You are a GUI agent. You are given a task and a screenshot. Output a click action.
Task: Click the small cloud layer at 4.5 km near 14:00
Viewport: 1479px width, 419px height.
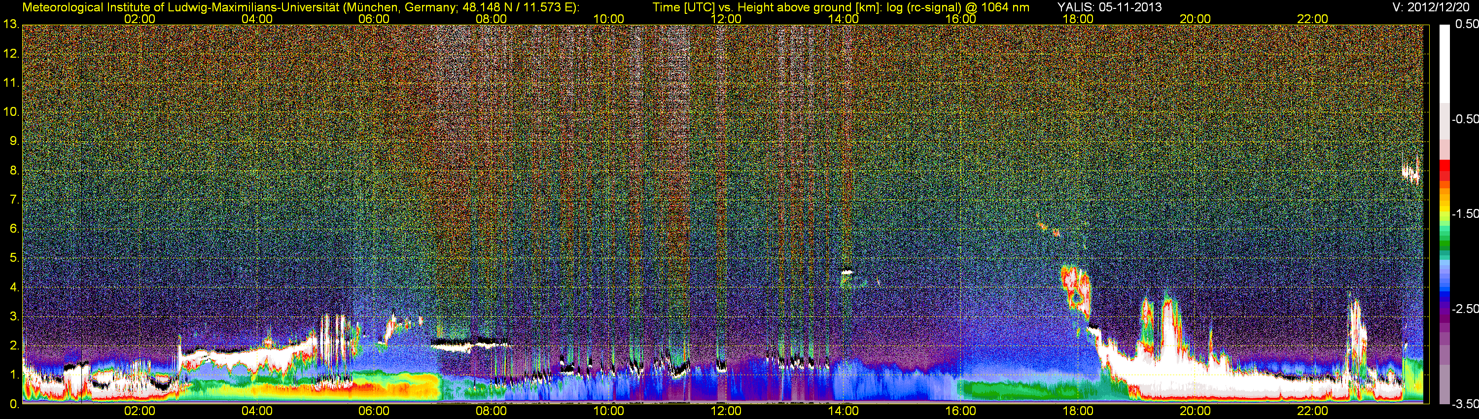pos(847,272)
